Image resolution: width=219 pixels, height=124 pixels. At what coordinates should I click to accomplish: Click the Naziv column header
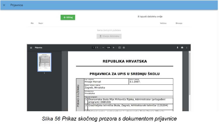[x=41, y=23]
